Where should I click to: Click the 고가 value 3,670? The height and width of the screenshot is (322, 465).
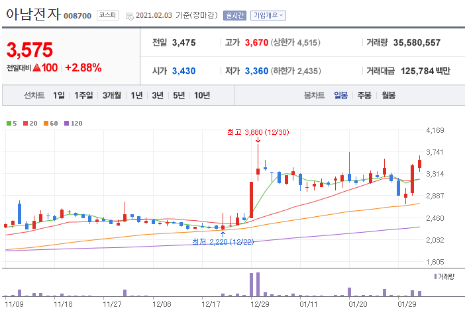coord(256,42)
